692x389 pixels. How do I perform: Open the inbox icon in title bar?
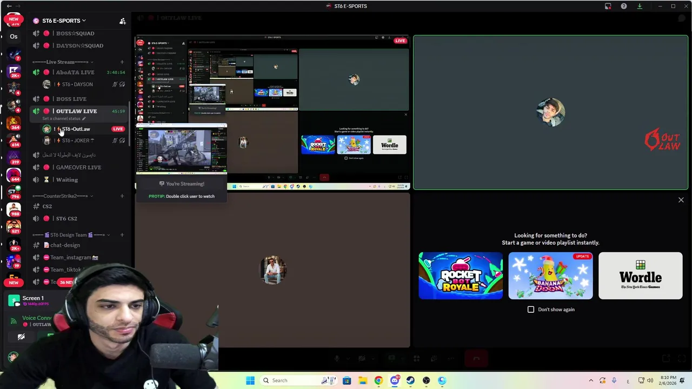[608, 6]
